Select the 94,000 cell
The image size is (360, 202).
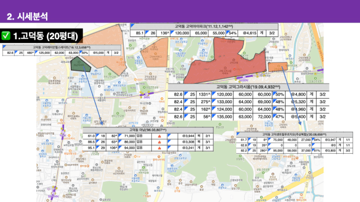click(128, 148)
